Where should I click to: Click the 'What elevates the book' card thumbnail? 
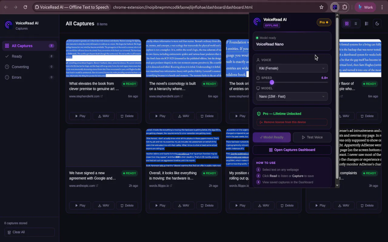[104, 58]
